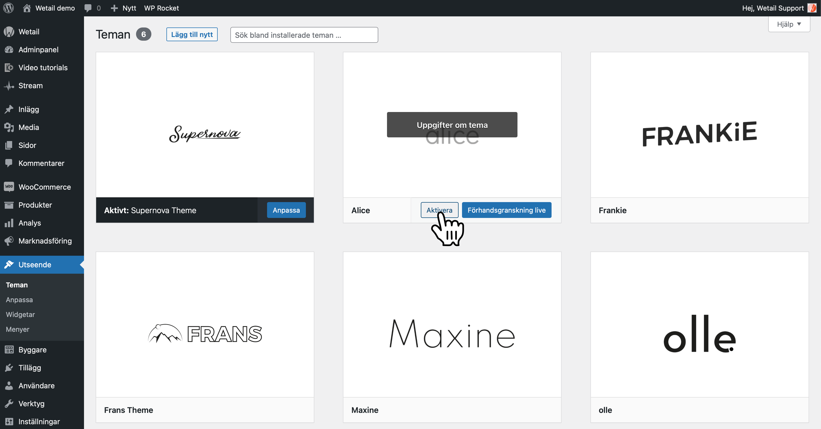Open the WordPress logo menu

[x=8, y=8]
